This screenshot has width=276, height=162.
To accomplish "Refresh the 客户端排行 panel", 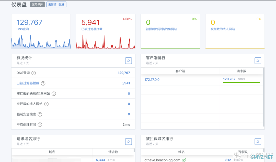I will 258,61.
